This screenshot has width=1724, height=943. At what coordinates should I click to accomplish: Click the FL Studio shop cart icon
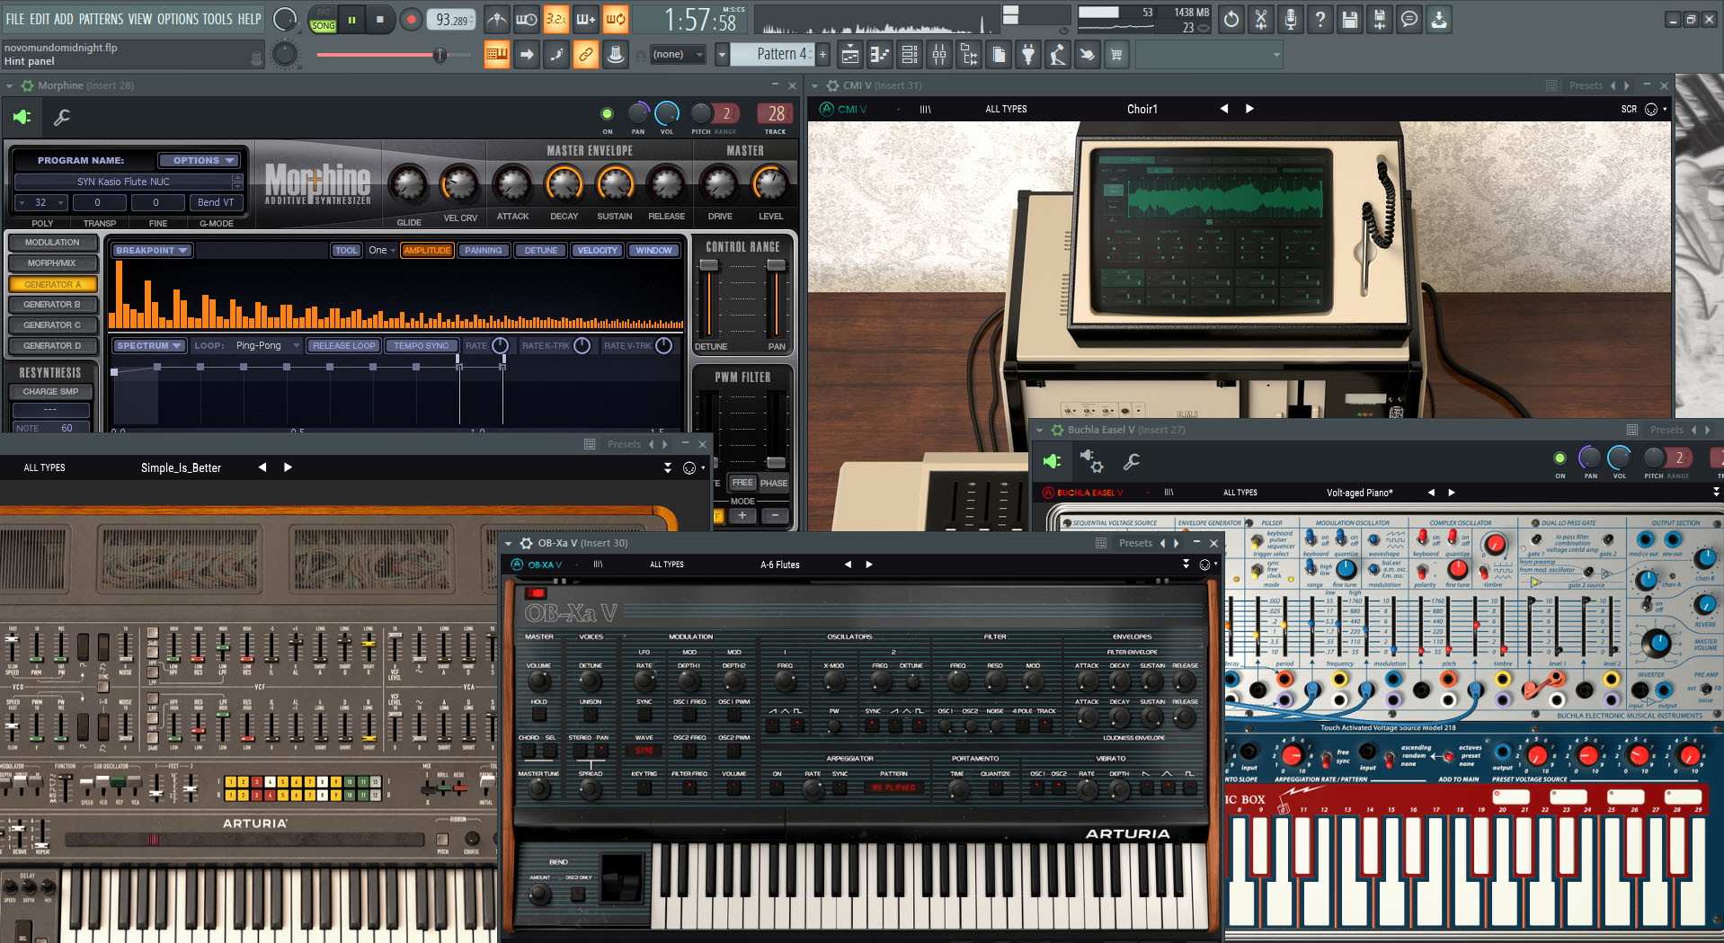coord(1116,55)
